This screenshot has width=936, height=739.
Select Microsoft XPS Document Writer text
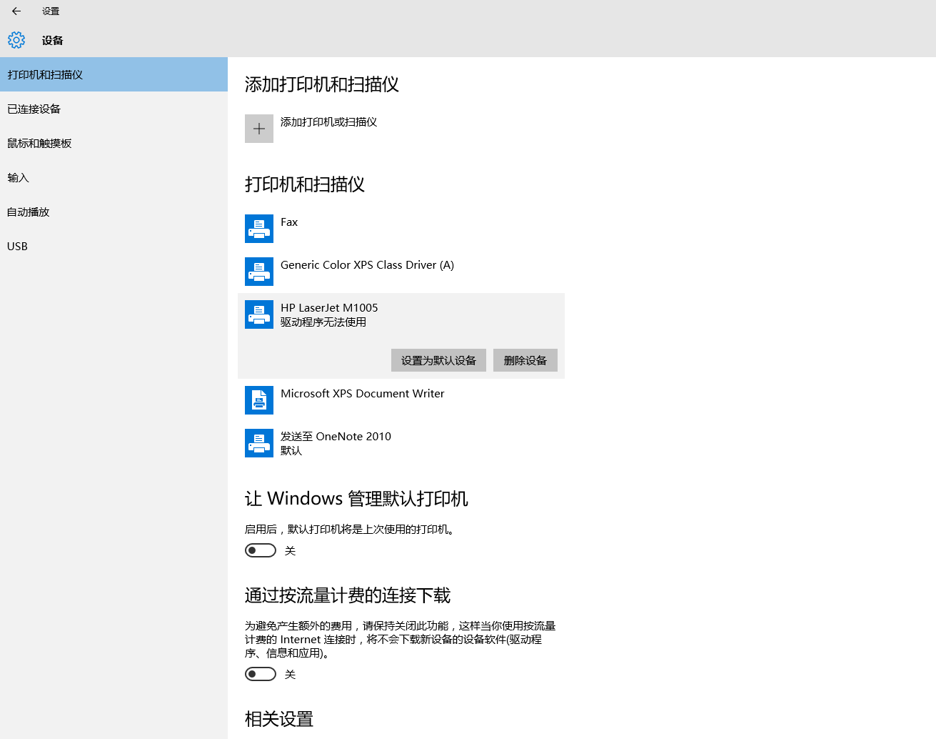click(x=362, y=394)
